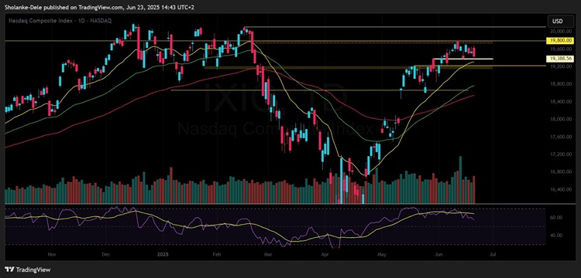The image size is (581, 278).
Task: Click the Apr date label
Action: tap(325, 255)
